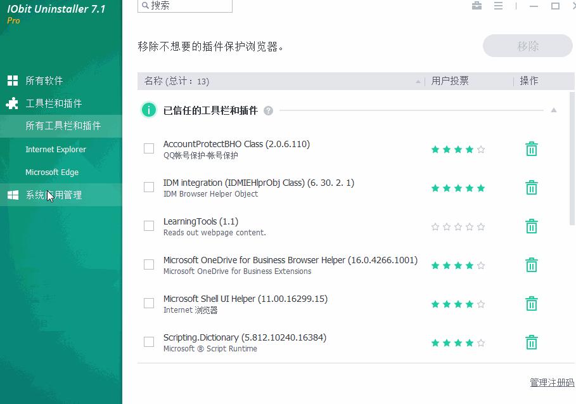Select the IDM integration checkbox
Viewport: 576px width, 404px height.
(x=149, y=187)
